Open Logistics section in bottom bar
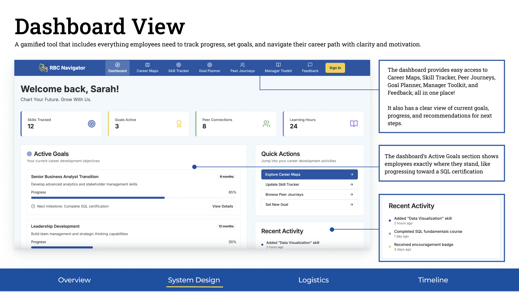This screenshot has height=292, width=519. [x=314, y=280]
